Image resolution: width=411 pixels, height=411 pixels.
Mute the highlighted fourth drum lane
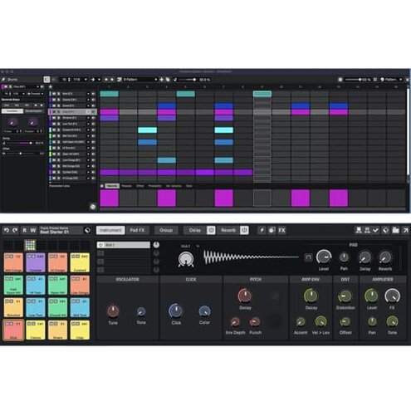click(54, 112)
